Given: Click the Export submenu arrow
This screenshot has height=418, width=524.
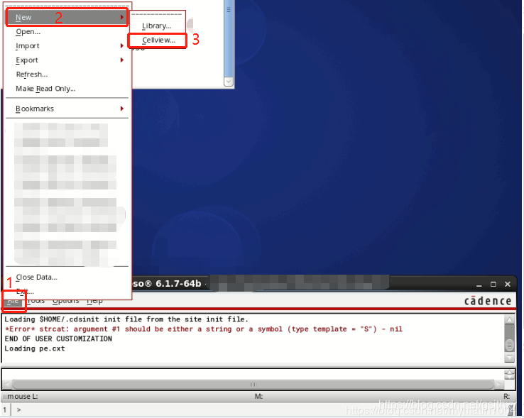Looking at the screenshot, I should click(x=122, y=60).
